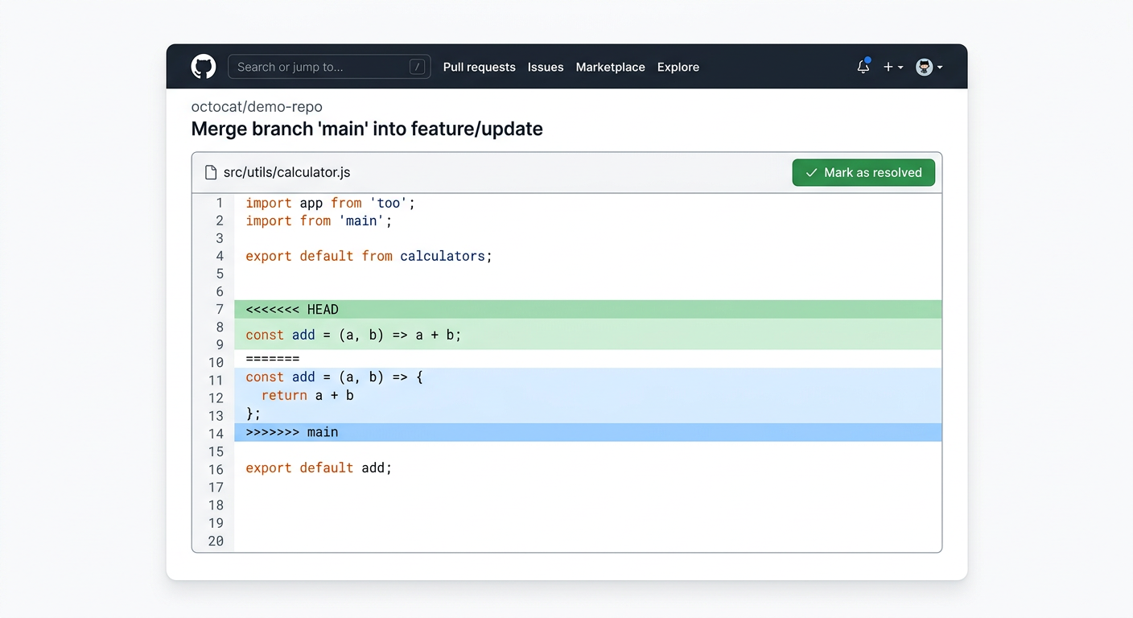
Task: Open notifications via the bell icon
Action: pos(863,68)
